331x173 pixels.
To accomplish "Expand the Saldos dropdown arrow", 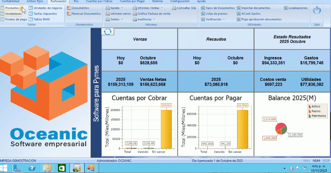I will click(122, 19).
